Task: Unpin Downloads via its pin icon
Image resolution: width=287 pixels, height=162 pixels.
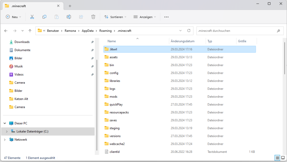Action: tap(92, 42)
